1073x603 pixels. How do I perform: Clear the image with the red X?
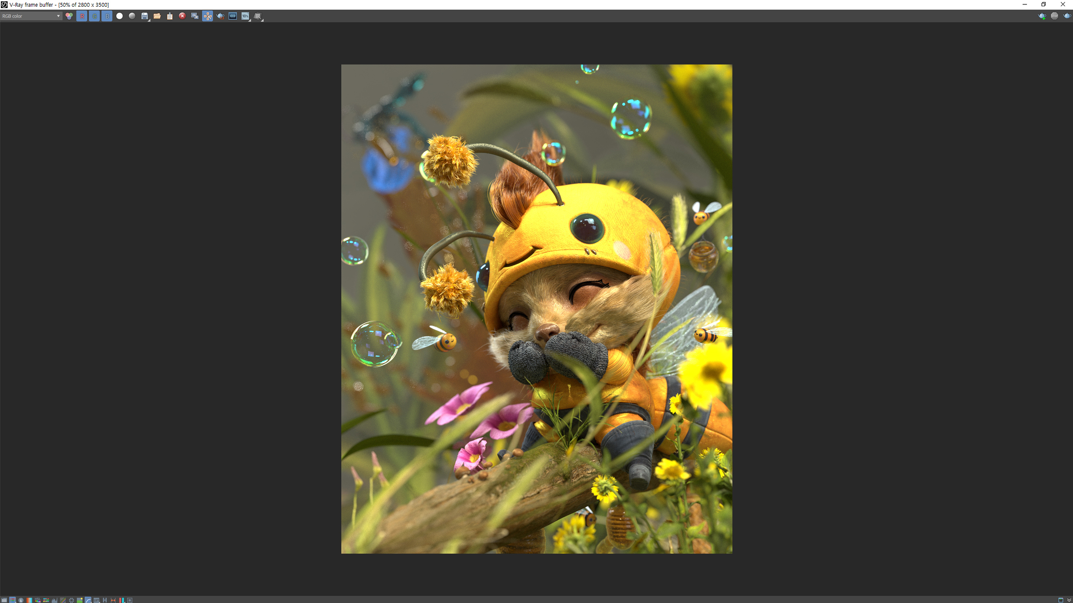(x=182, y=16)
